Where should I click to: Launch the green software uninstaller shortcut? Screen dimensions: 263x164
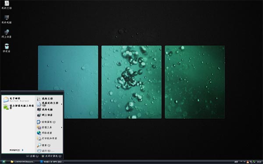pos(18,107)
